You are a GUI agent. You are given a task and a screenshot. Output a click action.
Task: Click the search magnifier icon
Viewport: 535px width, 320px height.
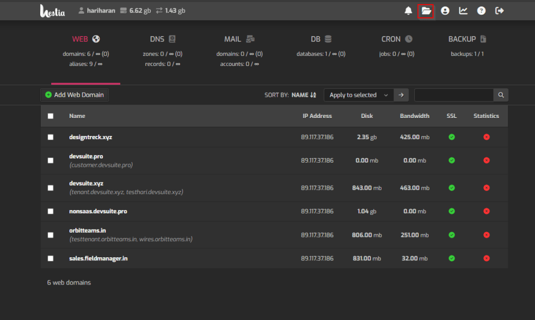click(x=501, y=95)
